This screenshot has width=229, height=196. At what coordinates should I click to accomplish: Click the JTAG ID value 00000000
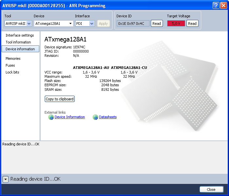click(x=81, y=51)
